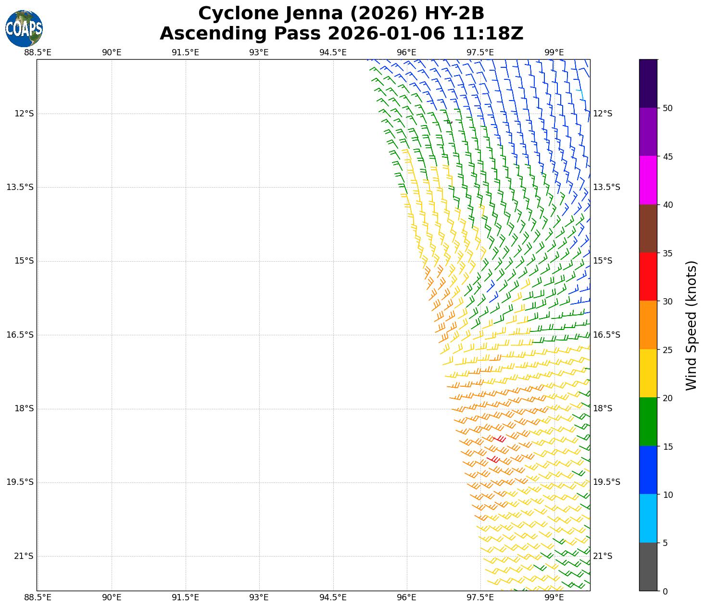Pick the green 15–20 knots colorbar segment
This screenshot has height=608, width=705.
[648, 422]
